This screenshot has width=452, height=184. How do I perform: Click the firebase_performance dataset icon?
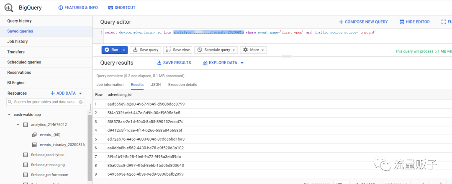(26, 175)
